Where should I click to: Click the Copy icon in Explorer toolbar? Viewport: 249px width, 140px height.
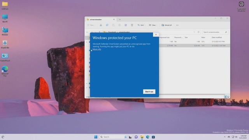coord(107,25)
